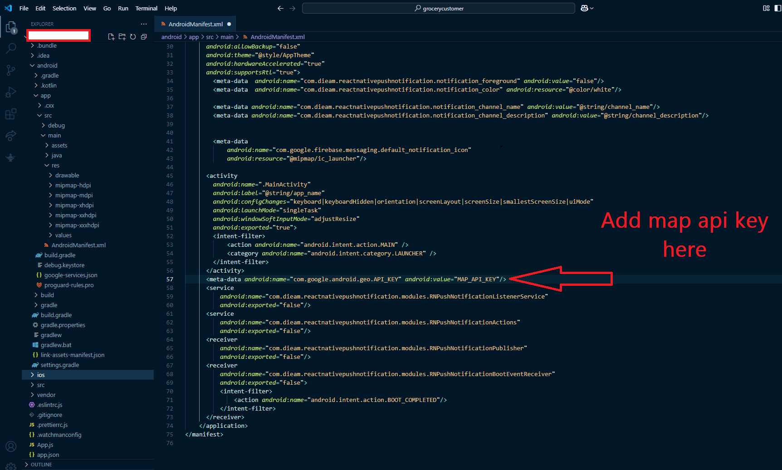Open the activity bar icon below the share icon
The image size is (782, 470).
pos(11,157)
